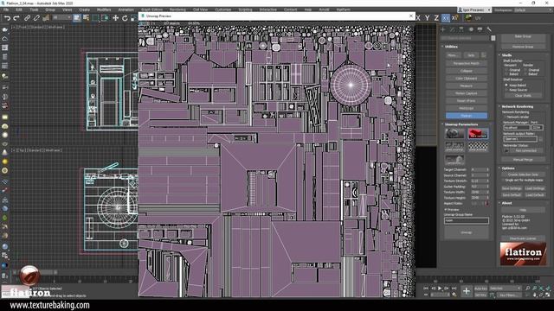Click the Save Settings button
The height and width of the screenshot is (311, 554).
(512, 188)
